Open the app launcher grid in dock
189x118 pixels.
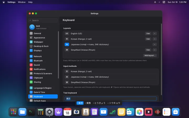pyautogui.click(x=13, y=112)
